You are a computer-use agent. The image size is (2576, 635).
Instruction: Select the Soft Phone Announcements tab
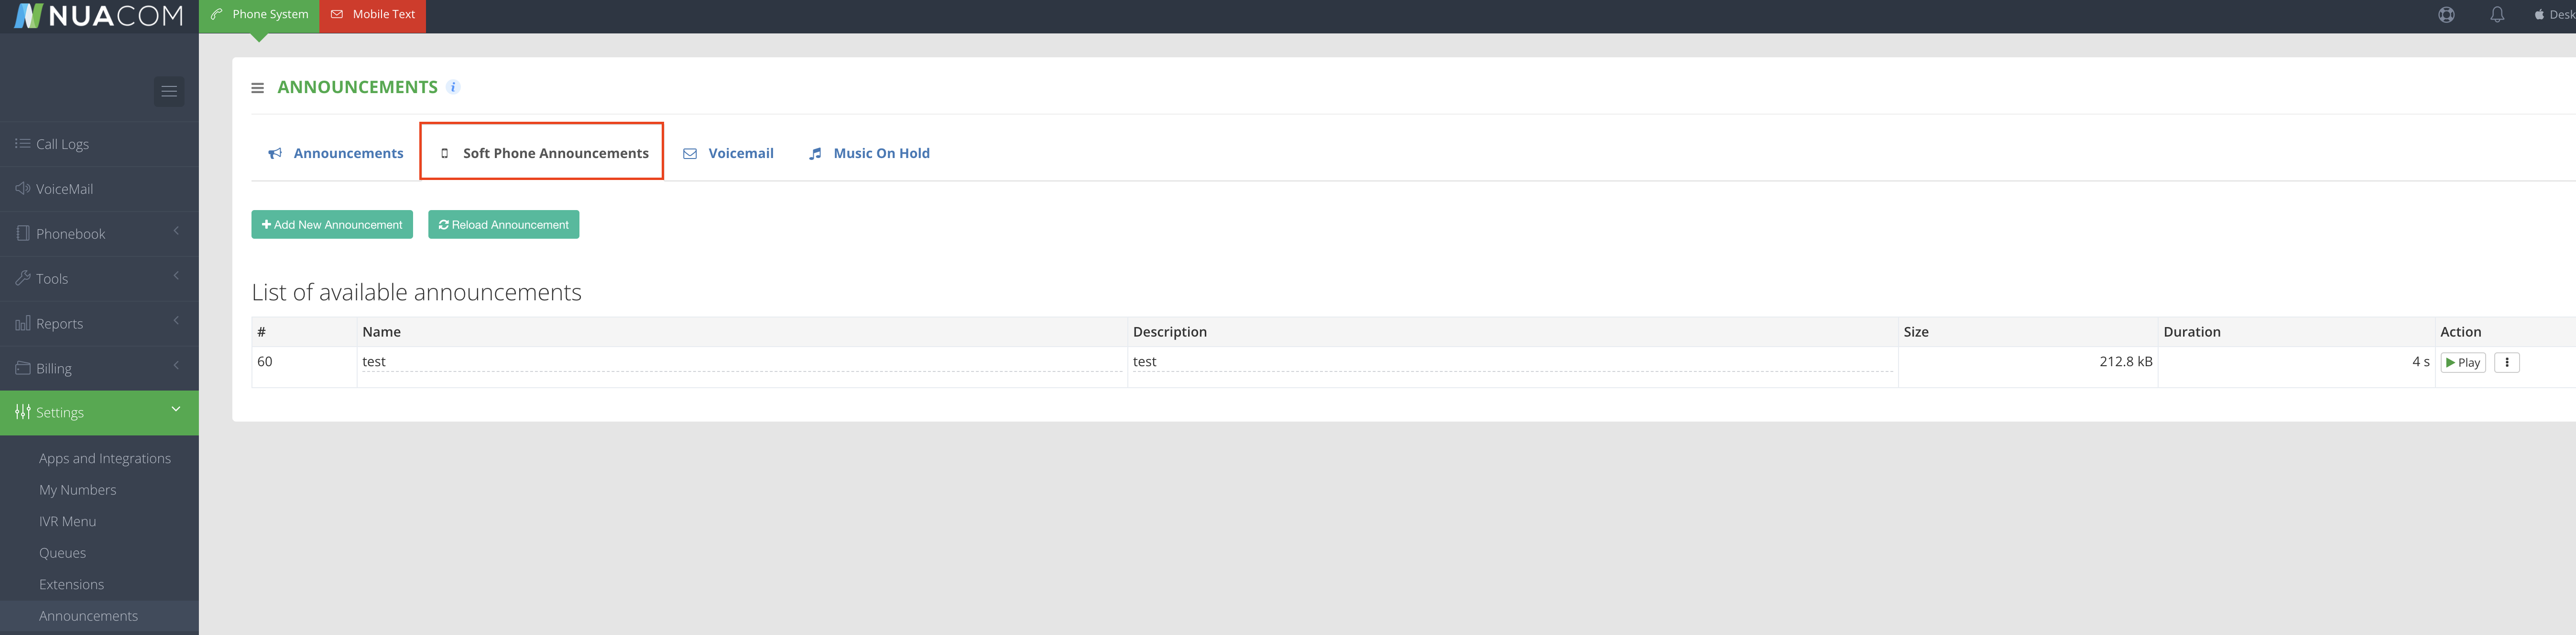point(542,152)
